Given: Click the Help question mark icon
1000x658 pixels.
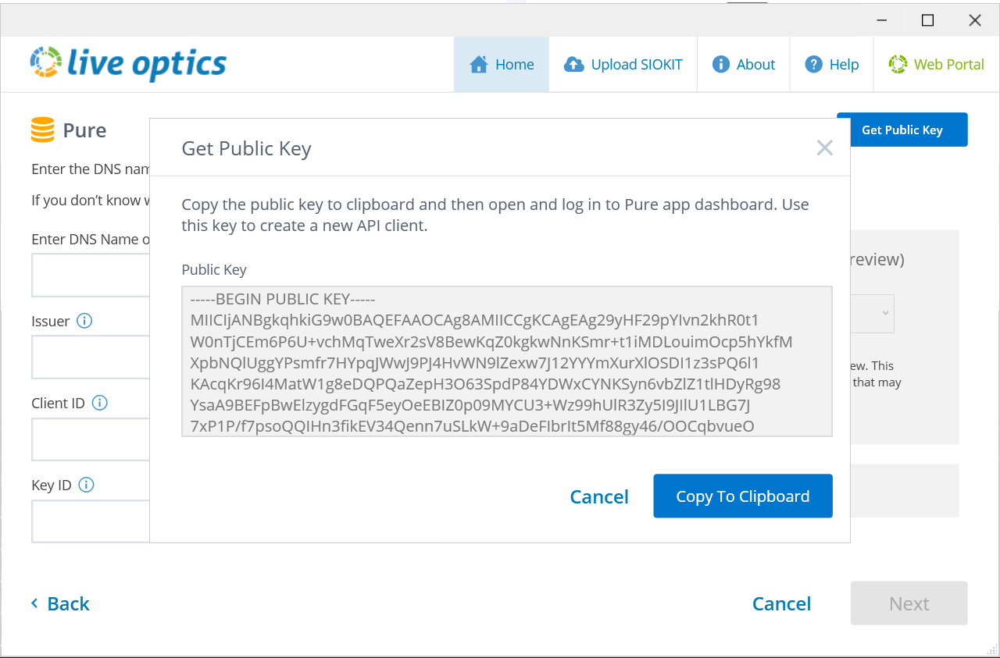Looking at the screenshot, I should coord(814,64).
